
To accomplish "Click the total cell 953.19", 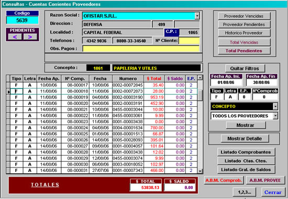I will (x=154, y=97).
